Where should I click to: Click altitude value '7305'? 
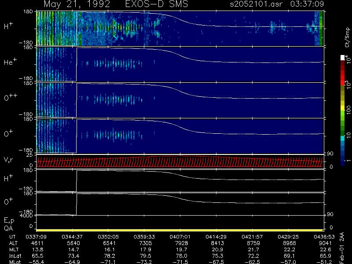point(146,243)
